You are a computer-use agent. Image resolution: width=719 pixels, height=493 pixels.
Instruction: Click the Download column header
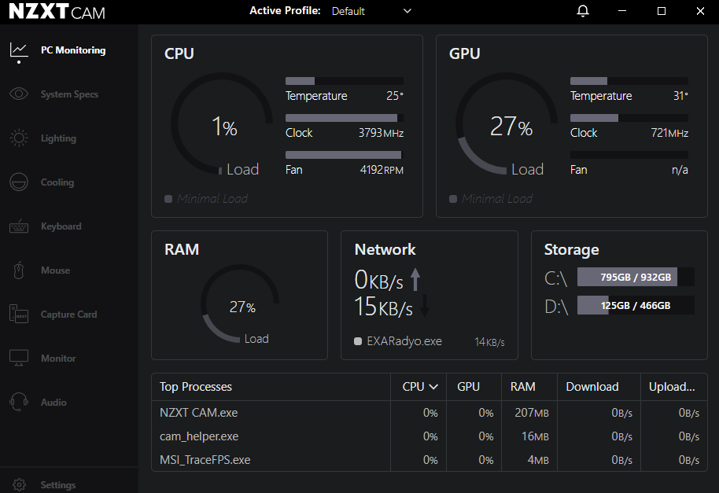pos(592,387)
